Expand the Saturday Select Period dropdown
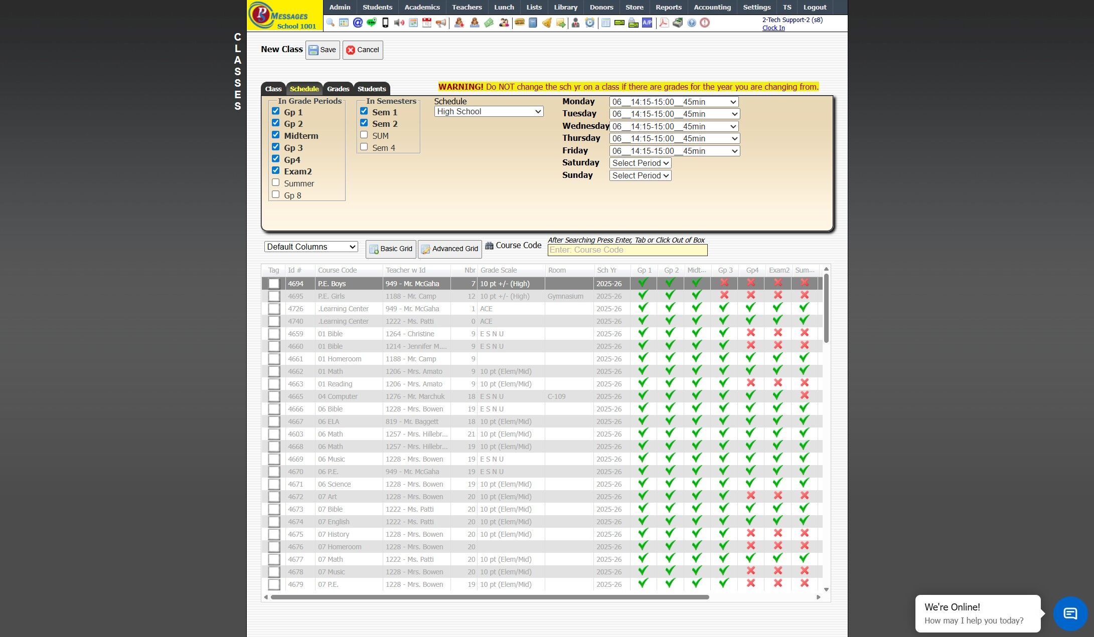The image size is (1094, 637). tap(640, 163)
